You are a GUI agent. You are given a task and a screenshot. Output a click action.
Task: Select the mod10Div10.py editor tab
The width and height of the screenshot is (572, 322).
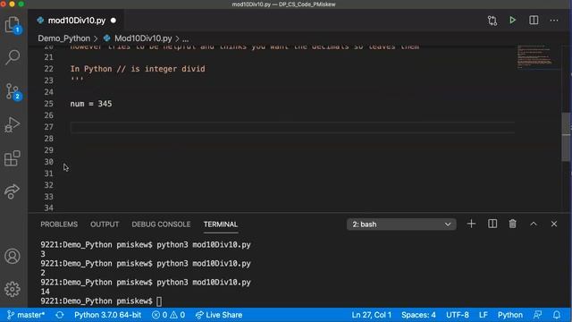(x=76, y=21)
